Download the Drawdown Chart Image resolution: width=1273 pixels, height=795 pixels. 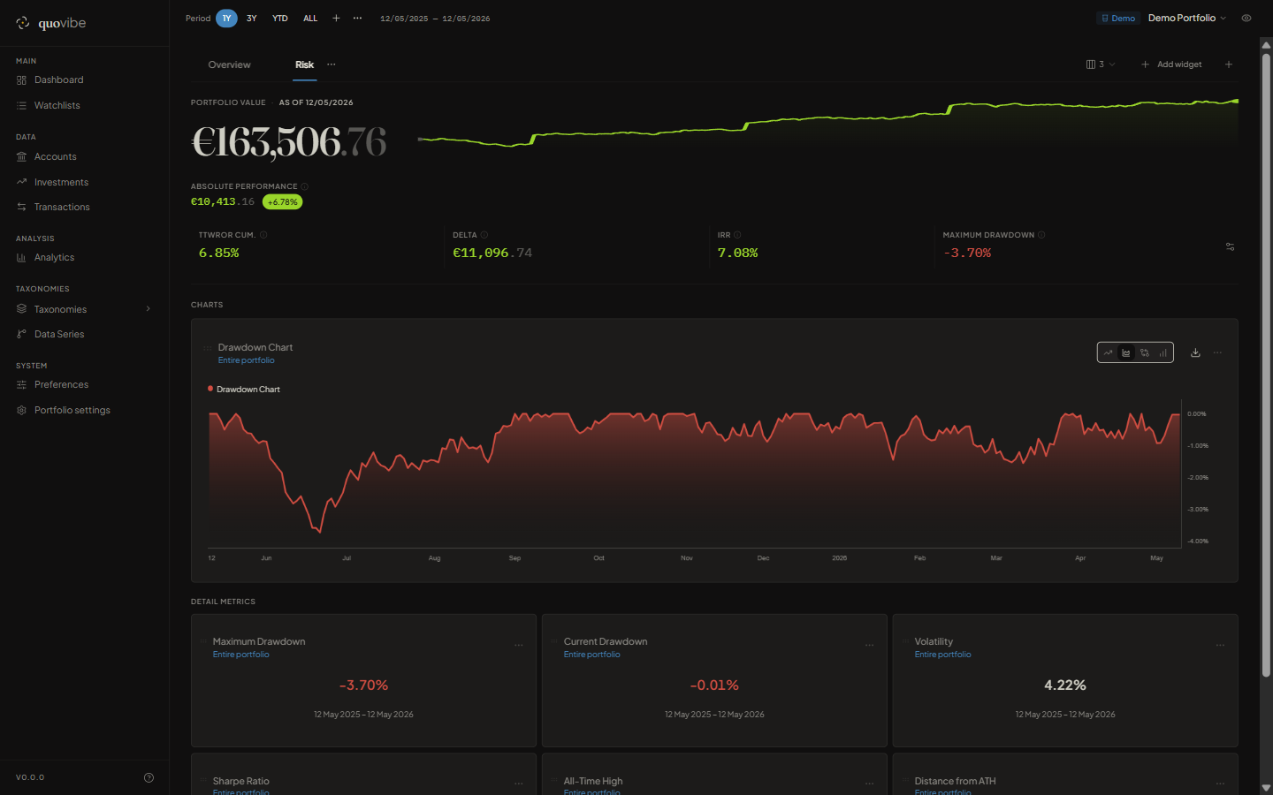(x=1195, y=352)
